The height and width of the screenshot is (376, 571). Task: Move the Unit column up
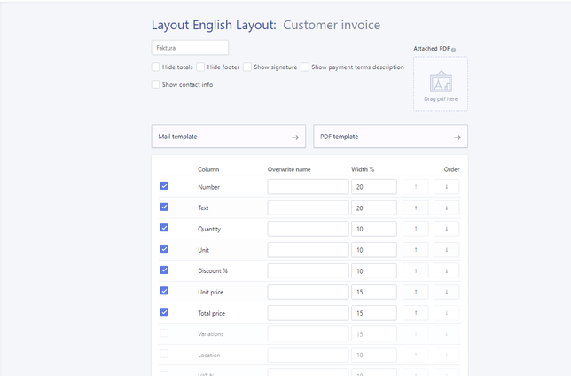415,250
